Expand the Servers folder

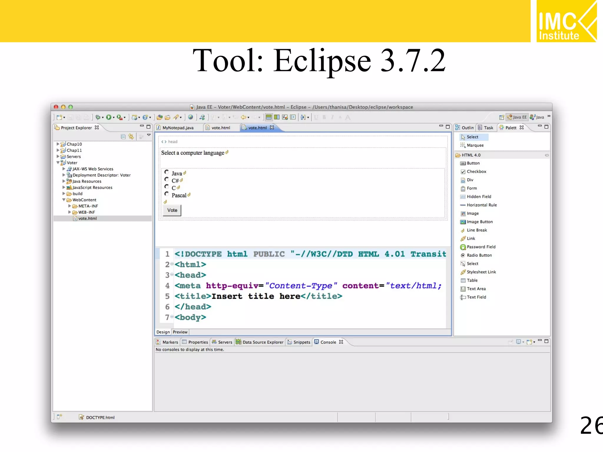(x=58, y=156)
